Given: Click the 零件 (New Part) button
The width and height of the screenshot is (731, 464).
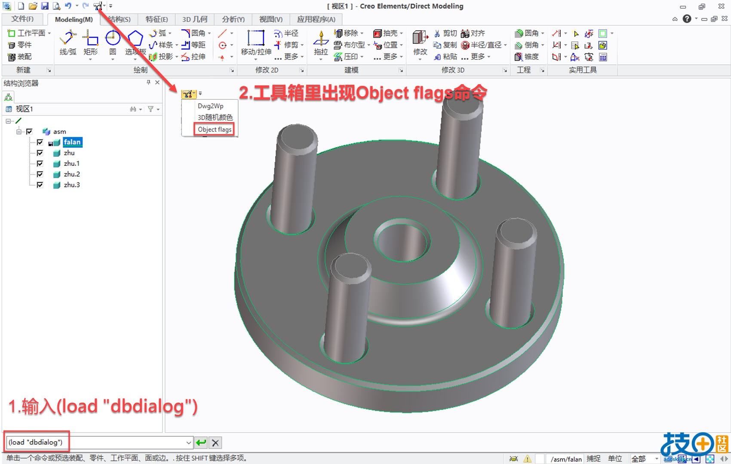Looking at the screenshot, I should (x=20, y=45).
